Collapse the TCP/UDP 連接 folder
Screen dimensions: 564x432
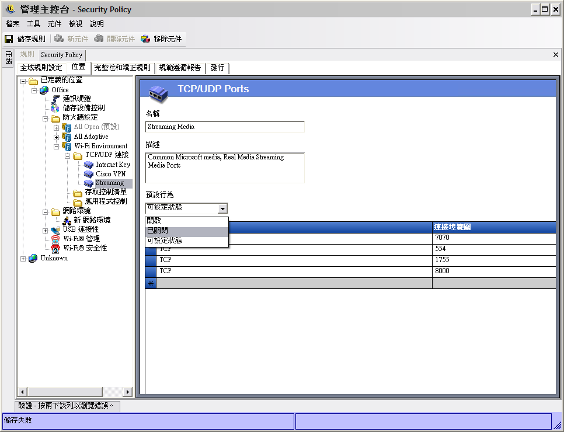click(68, 156)
